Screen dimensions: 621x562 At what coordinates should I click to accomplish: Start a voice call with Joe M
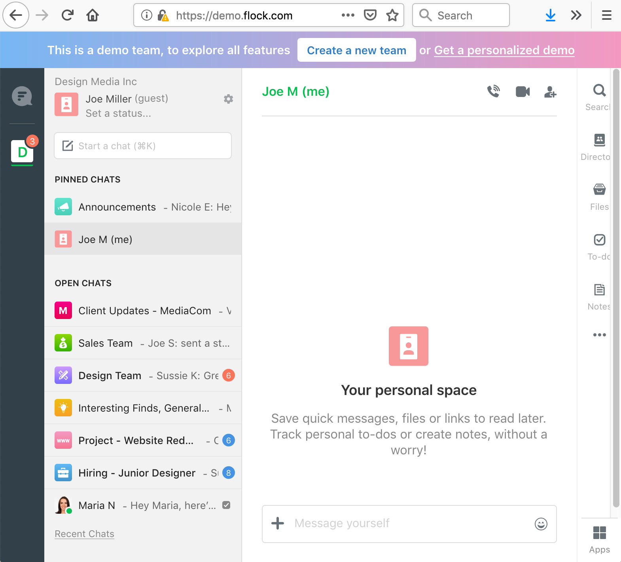(493, 91)
